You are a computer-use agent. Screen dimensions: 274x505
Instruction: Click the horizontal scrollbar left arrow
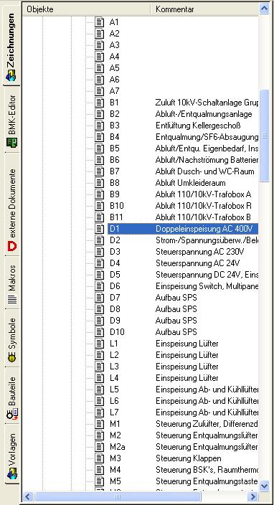tap(29, 496)
